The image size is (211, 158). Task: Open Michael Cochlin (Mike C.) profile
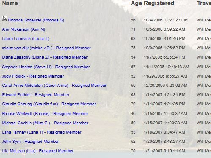tap(45, 123)
